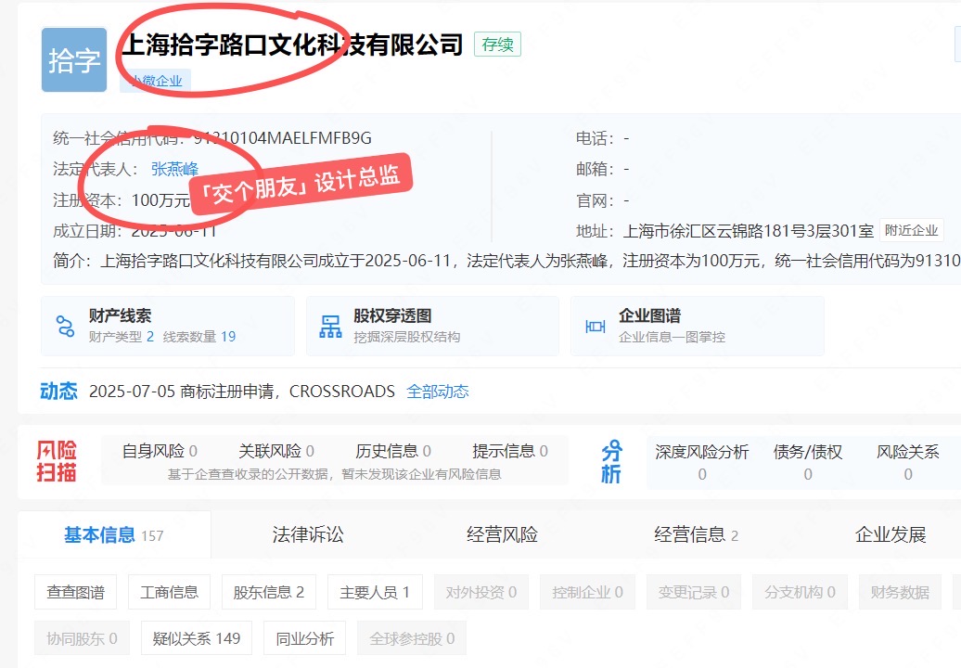This screenshot has width=961, height=668.
Task: Click the 分析 section icon
Action: click(611, 461)
